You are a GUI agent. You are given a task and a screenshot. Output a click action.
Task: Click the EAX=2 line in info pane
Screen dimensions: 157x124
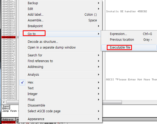click(6, 109)
